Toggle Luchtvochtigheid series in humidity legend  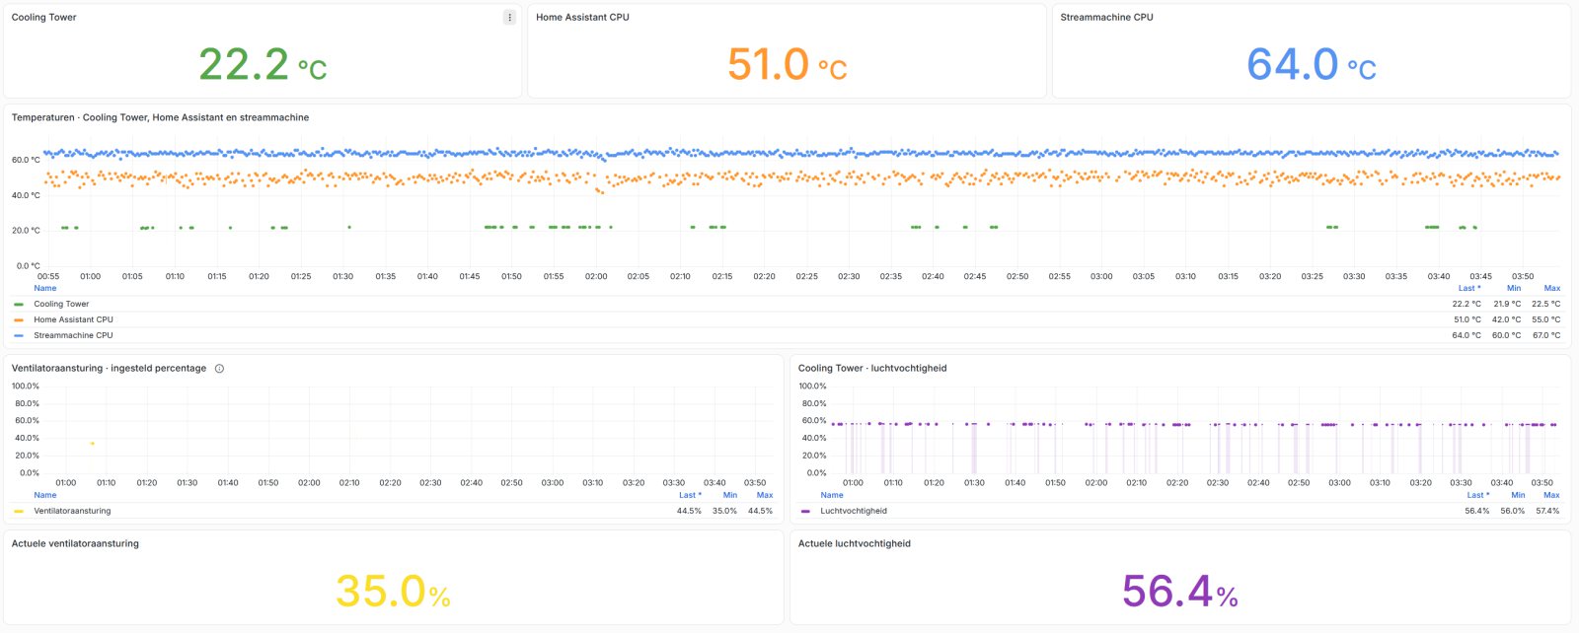[x=854, y=512]
